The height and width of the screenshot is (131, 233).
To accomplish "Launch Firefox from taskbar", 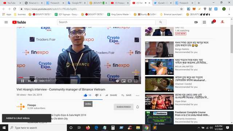I will [88, 128].
